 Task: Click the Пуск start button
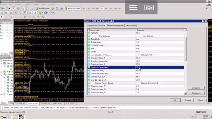[3, 117]
